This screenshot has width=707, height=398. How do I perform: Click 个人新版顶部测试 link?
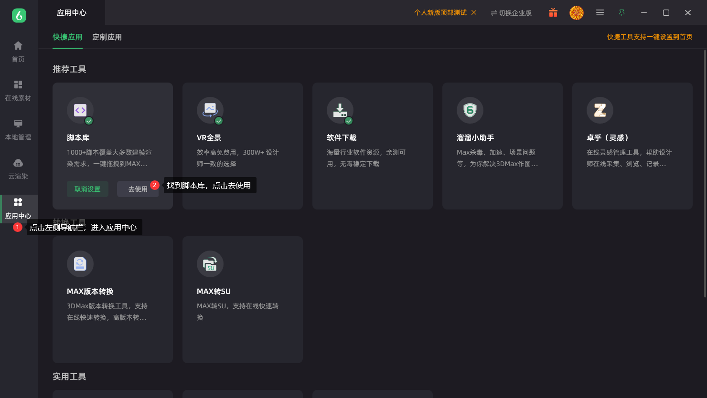tap(440, 13)
